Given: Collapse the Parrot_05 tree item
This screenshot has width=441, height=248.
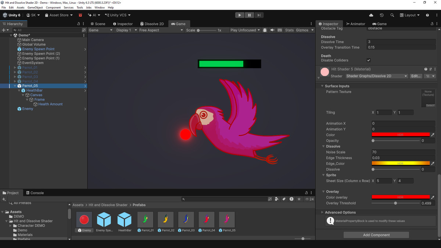Looking at the screenshot, I should (x=15, y=86).
